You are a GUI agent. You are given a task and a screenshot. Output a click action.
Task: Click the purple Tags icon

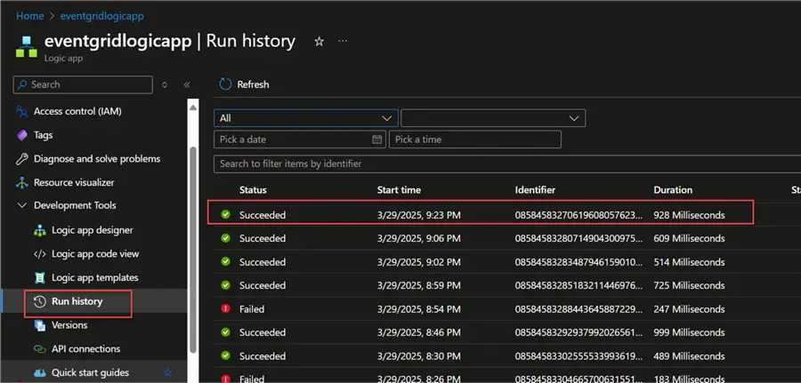(x=21, y=135)
